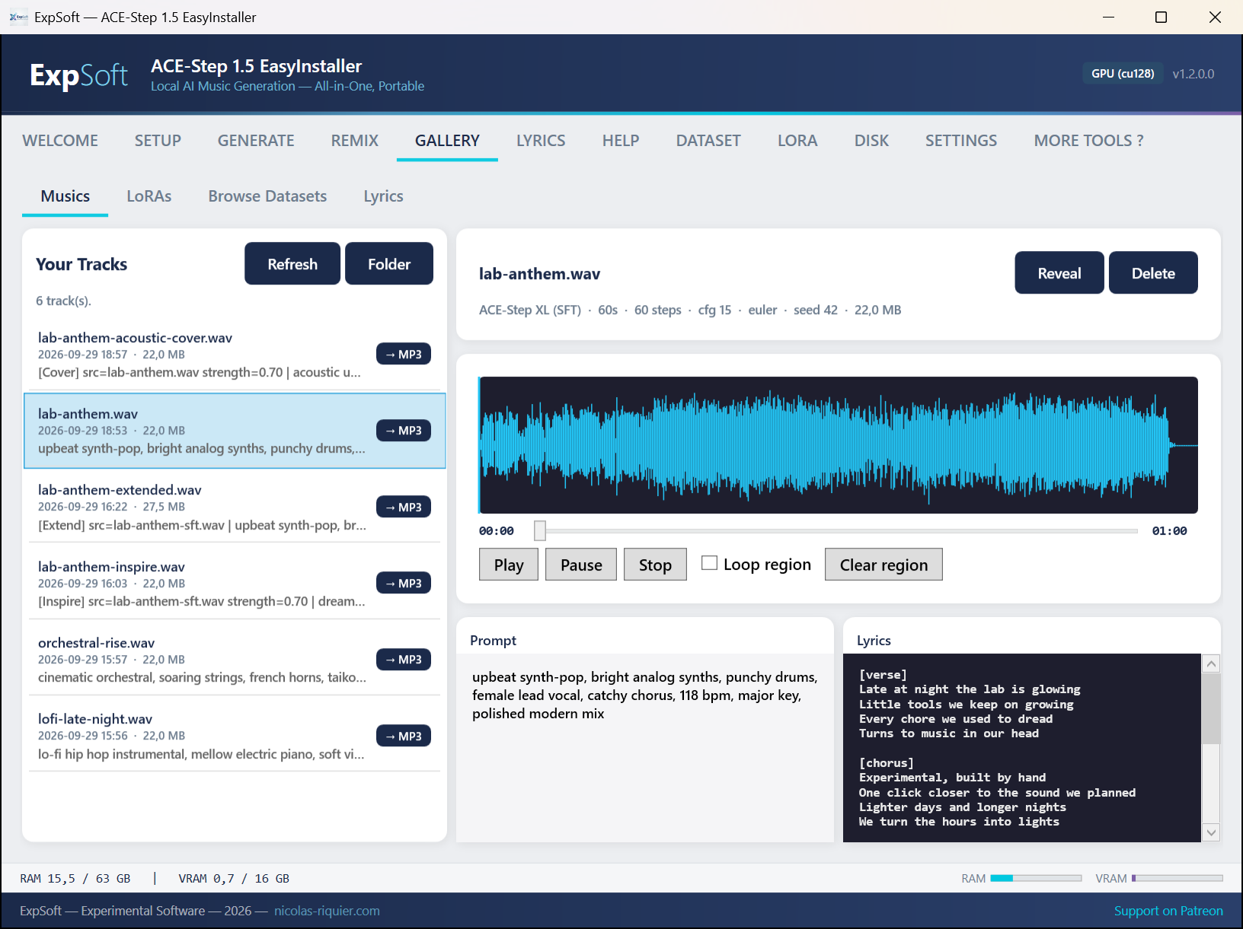The image size is (1243, 929).
Task: Open the MORE TOOLS ? tab
Action: pos(1088,140)
